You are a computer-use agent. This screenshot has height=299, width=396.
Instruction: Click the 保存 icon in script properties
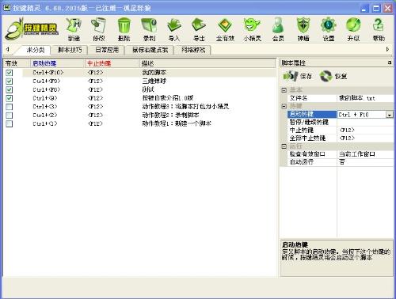pos(291,76)
